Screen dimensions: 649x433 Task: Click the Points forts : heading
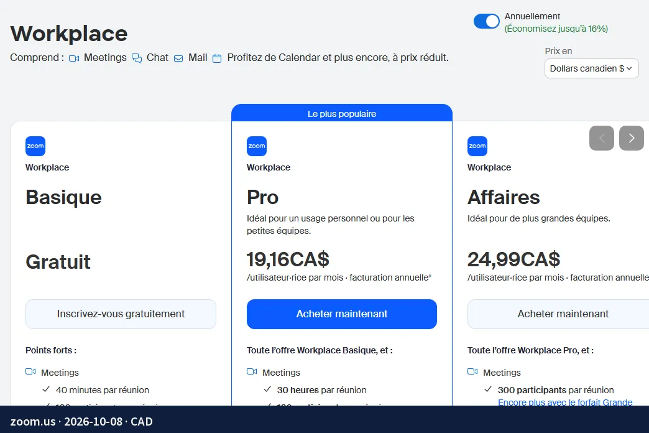[x=51, y=350]
